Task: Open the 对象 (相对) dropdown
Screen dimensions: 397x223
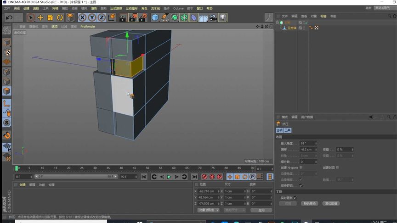Action: tap(209, 210)
